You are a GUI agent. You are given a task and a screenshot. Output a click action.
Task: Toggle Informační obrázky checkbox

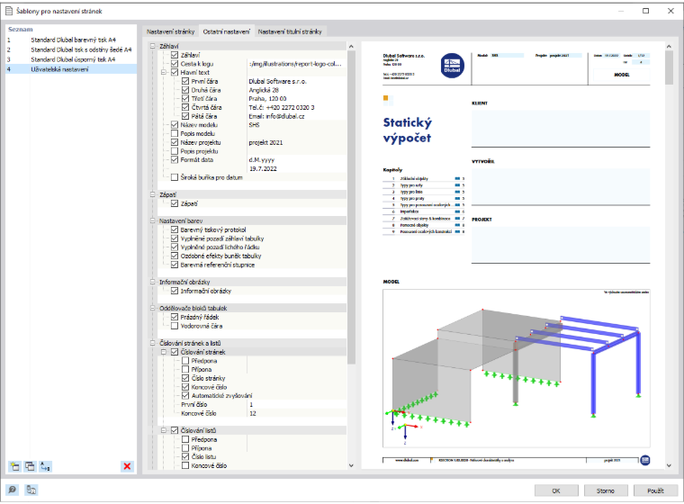point(175,291)
